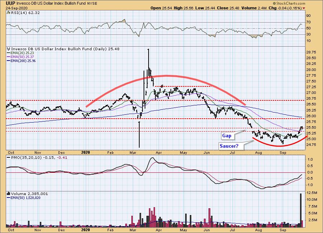Click the volume bars icon in the volume panel

pyautogui.click(x=9, y=194)
